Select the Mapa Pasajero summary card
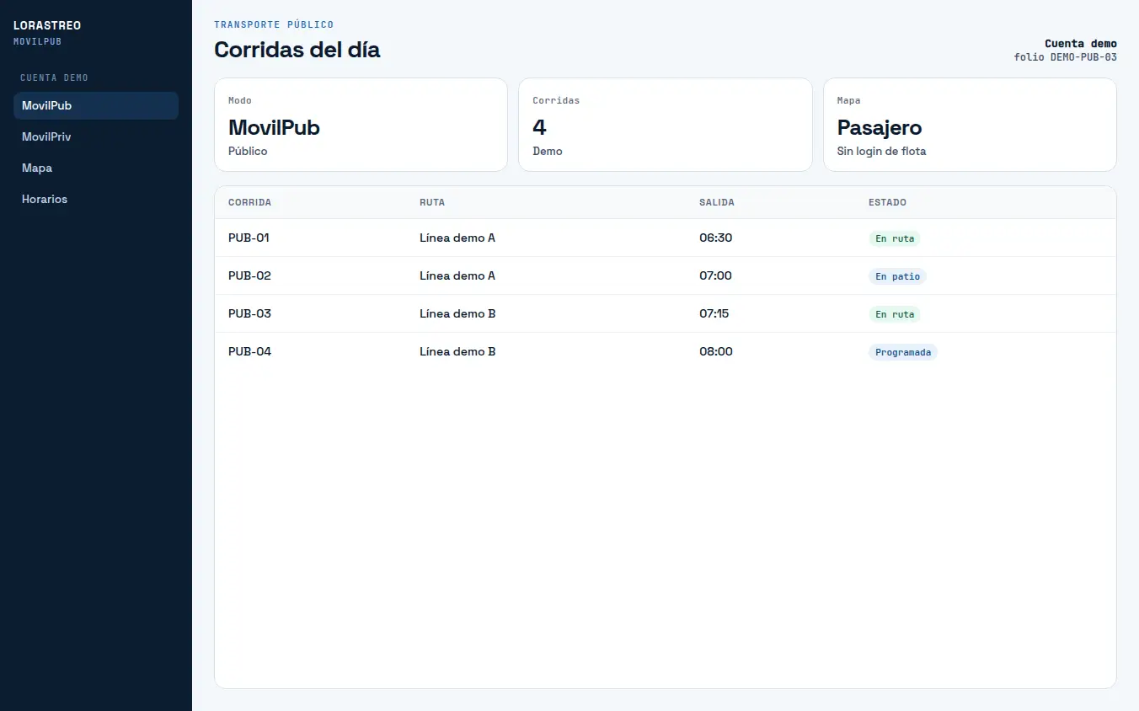This screenshot has width=1139, height=711. point(970,125)
